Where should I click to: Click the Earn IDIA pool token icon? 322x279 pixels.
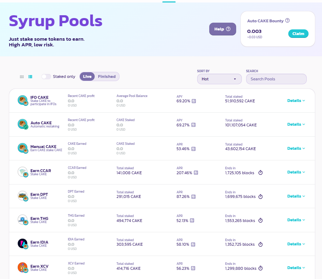[23, 244]
